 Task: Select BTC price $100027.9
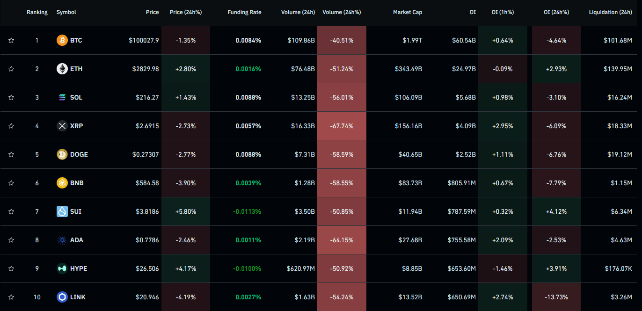pyautogui.click(x=144, y=41)
